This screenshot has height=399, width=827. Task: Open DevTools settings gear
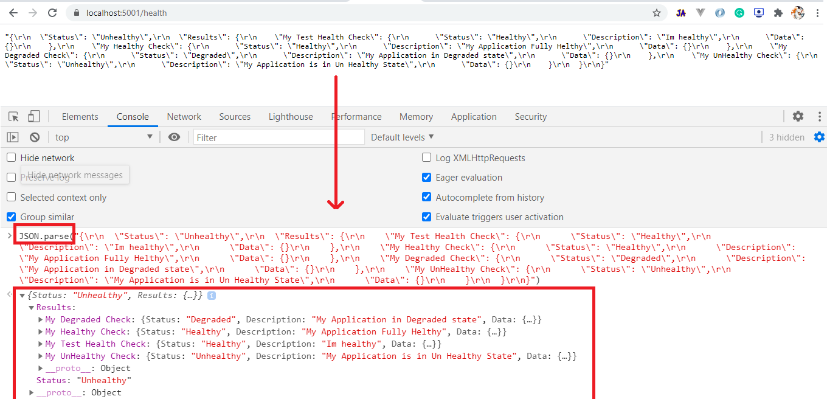[x=798, y=116]
